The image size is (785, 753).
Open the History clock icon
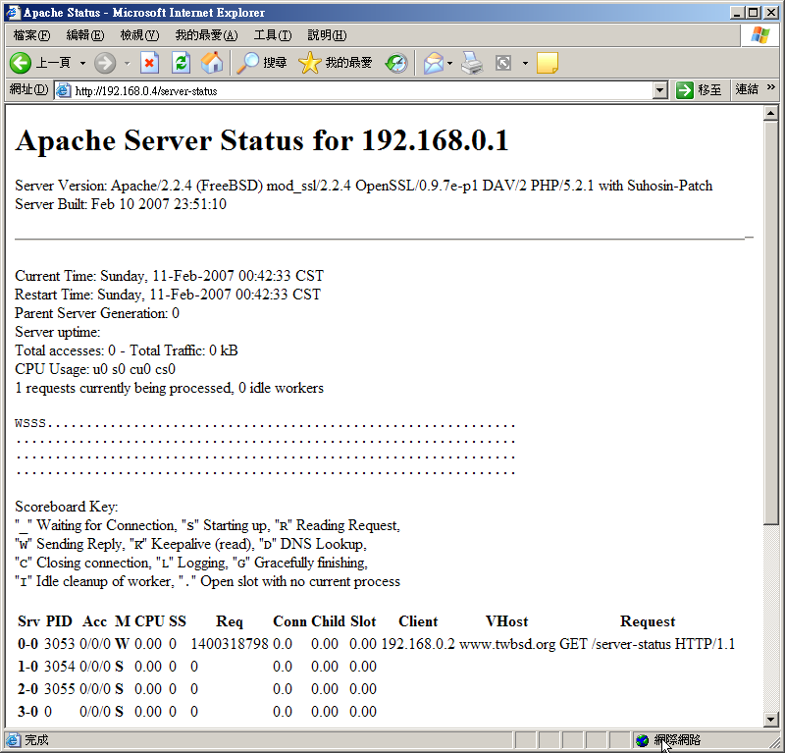[396, 63]
